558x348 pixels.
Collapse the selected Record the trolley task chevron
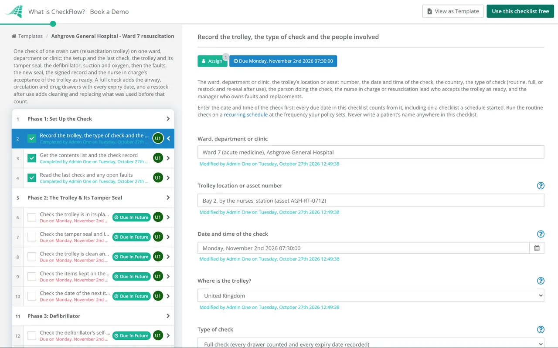click(169, 138)
